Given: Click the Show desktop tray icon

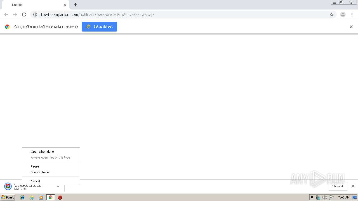Looking at the screenshot, I should [x=355, y=197].
